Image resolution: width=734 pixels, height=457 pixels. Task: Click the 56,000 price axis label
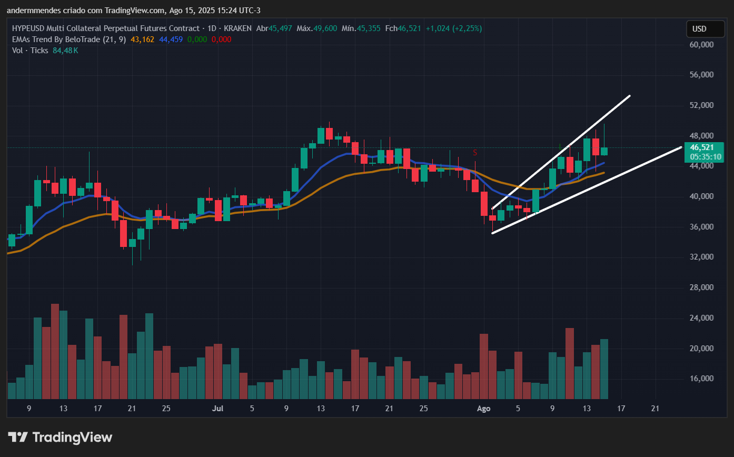click(x=702, y=75)
